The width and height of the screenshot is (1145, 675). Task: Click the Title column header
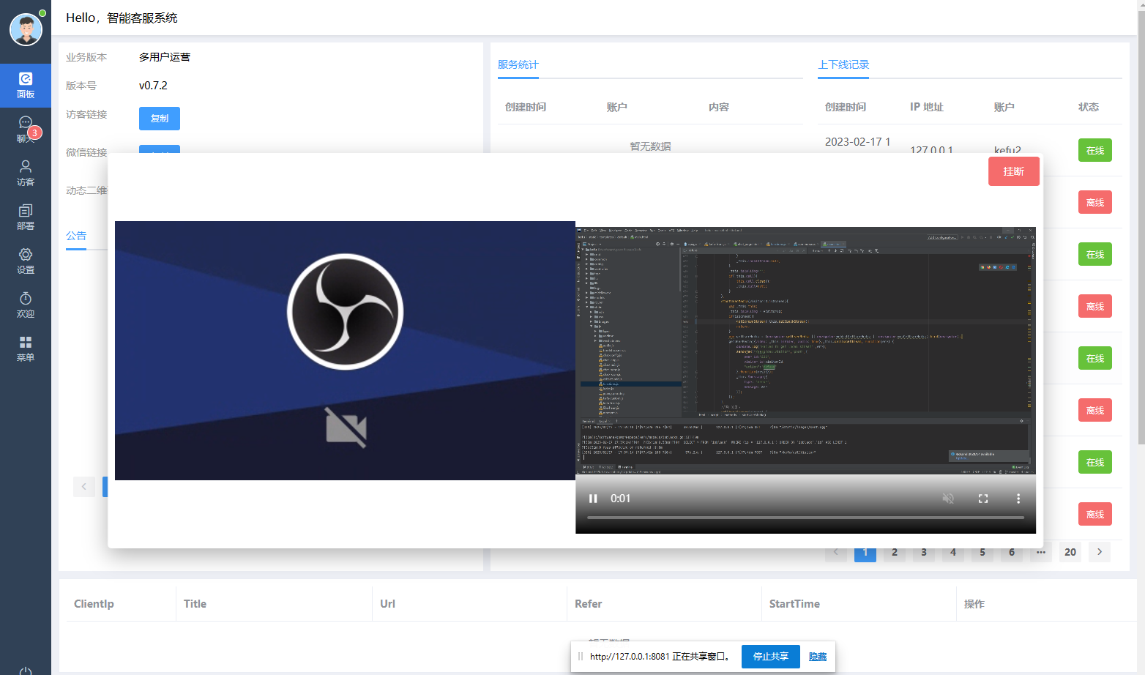(195, 604)
